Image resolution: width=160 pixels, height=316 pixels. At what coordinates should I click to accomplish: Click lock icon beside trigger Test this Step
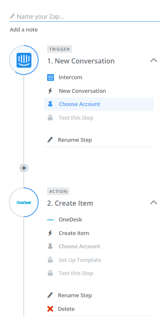pos(50,118)
